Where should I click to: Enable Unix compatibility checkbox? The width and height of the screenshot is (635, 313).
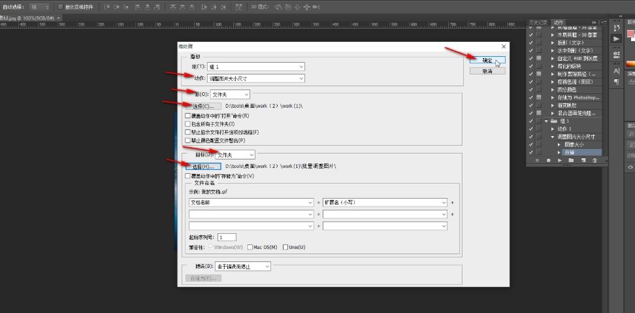(x=285, y=247)
